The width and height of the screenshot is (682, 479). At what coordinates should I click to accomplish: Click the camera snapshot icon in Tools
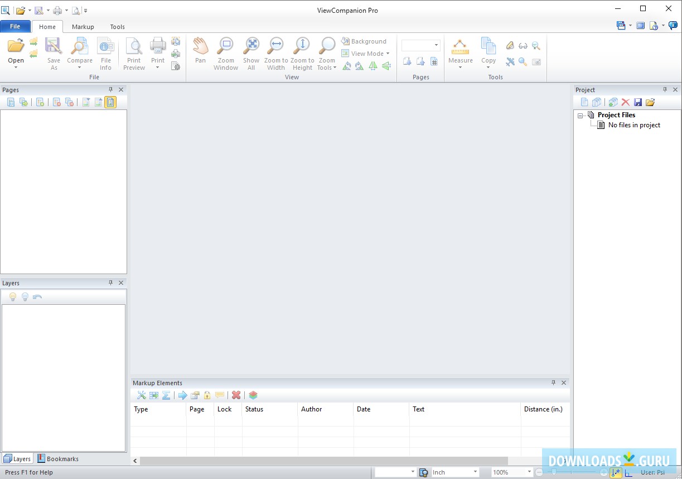pyautogui.click(x=536, y=62)
